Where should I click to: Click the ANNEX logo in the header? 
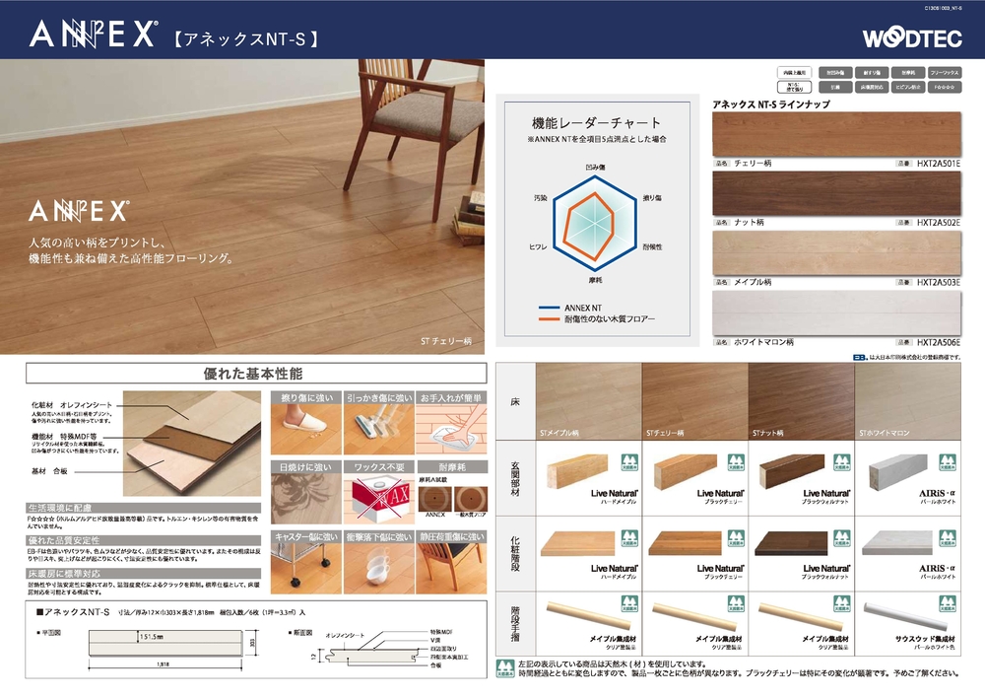coord(93,35)
